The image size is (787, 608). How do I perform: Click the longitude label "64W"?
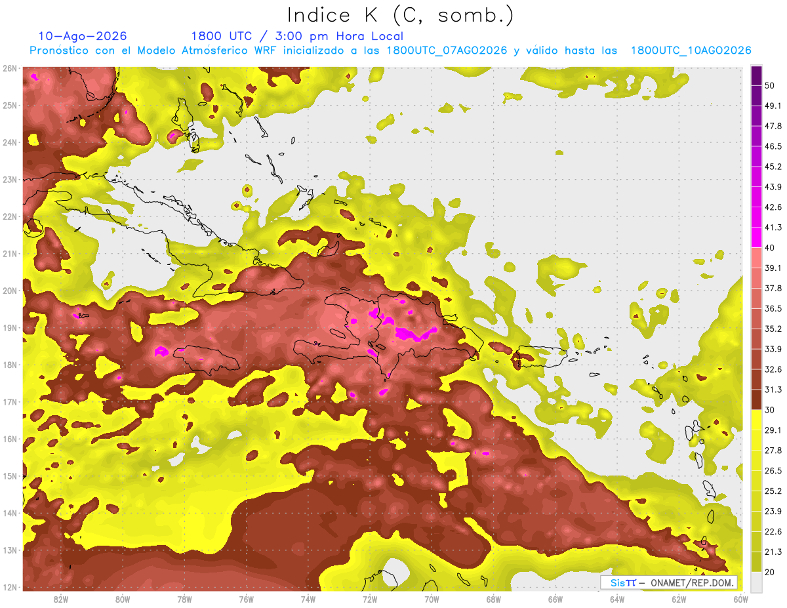pyautogui.click(x=616, y=599)
